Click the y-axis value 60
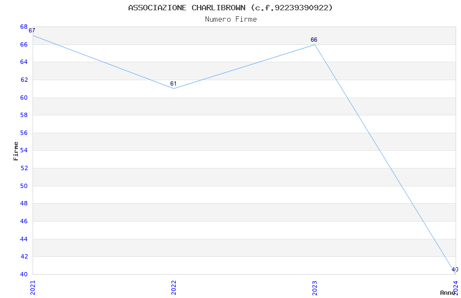 click(x=24, y=98)
